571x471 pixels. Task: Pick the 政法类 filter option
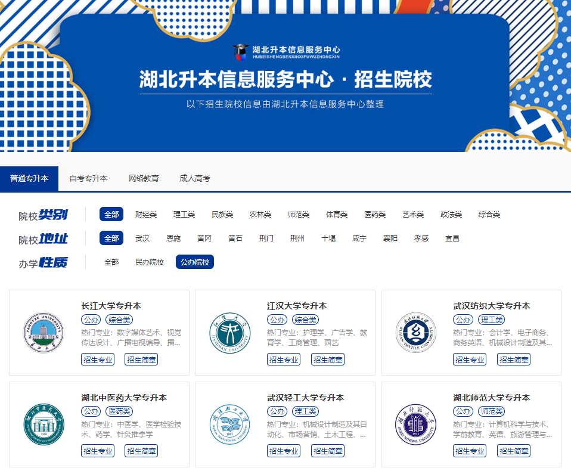[451, 215]
